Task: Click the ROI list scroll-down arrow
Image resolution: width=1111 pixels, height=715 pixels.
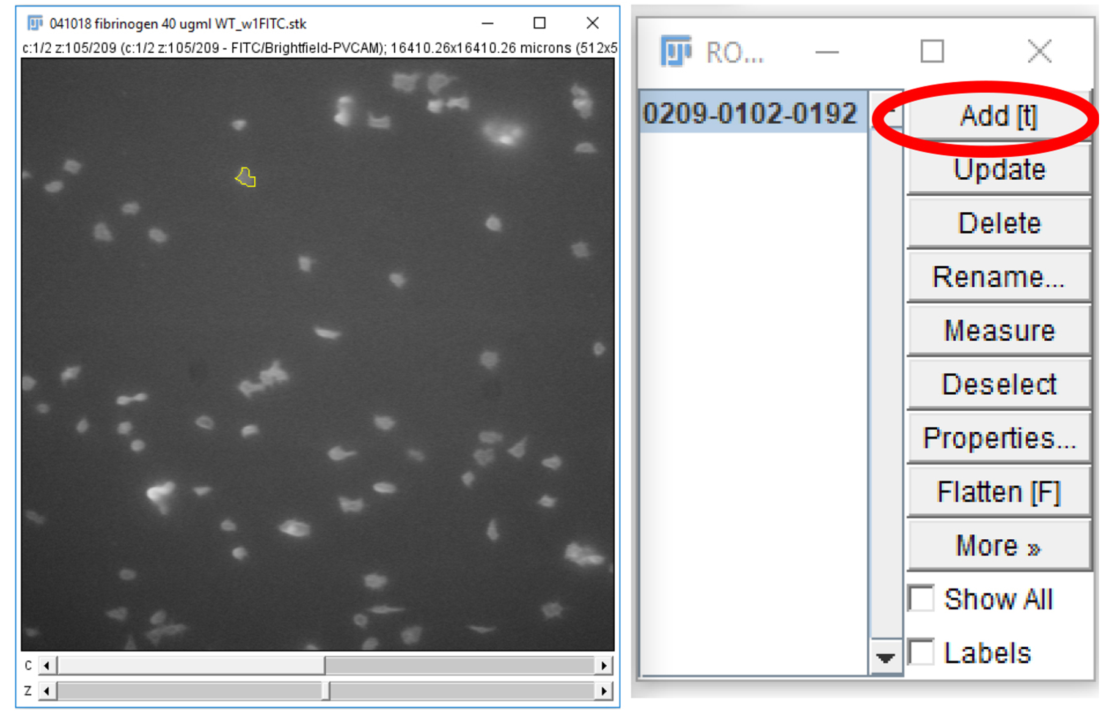Action: (x=886, y=658)
